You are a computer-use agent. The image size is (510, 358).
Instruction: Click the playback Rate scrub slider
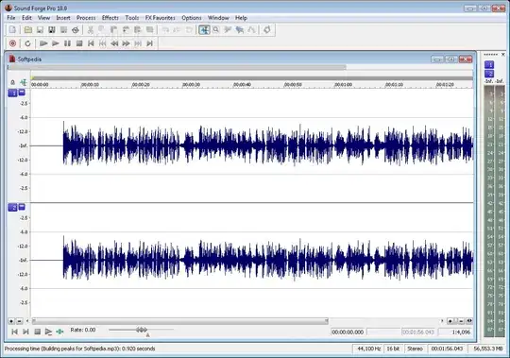pos(141,330)
